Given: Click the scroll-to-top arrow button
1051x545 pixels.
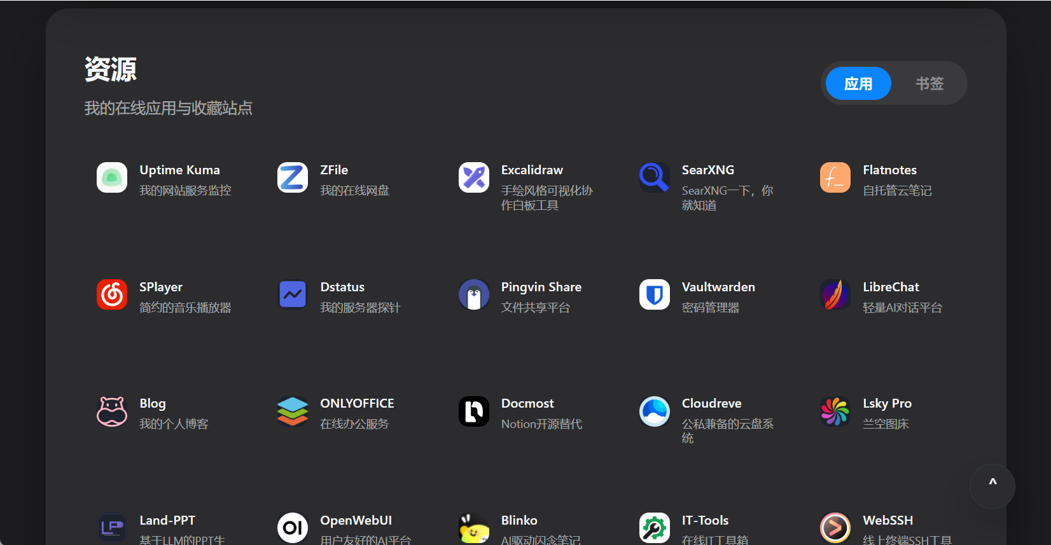Looking at the screenshot, I should (x=992, y=486).
